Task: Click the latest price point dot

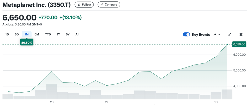Action: 227,45
